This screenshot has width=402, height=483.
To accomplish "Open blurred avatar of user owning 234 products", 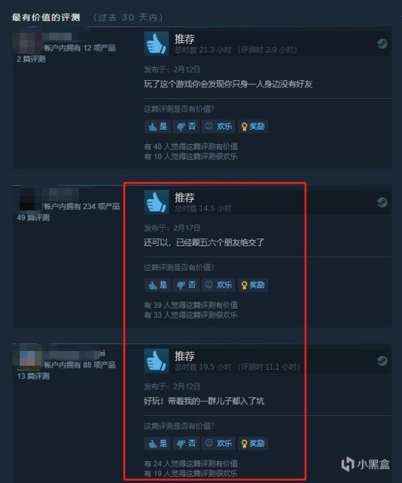I will (x=27, y=201).
